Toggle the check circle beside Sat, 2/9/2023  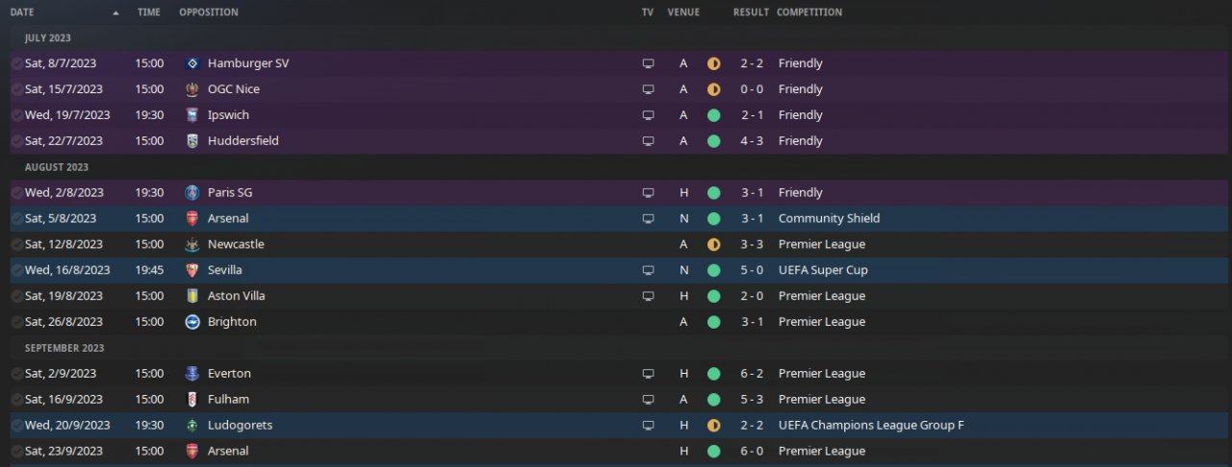pyautogui.click(x=16, y=374)
